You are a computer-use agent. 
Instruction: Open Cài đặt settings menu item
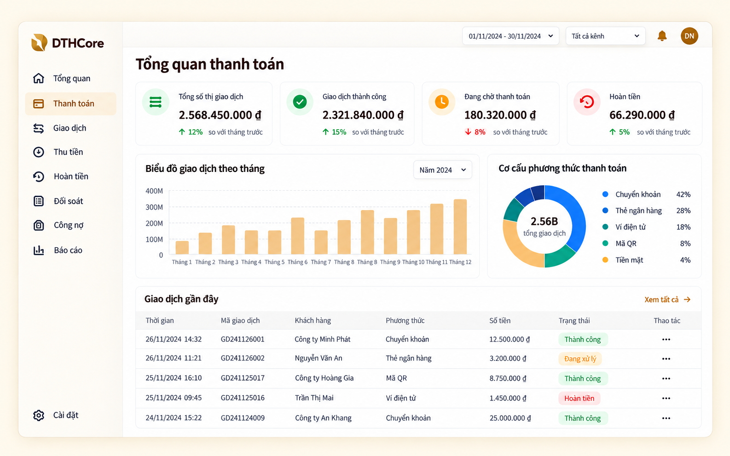click(x=70, y=415)
